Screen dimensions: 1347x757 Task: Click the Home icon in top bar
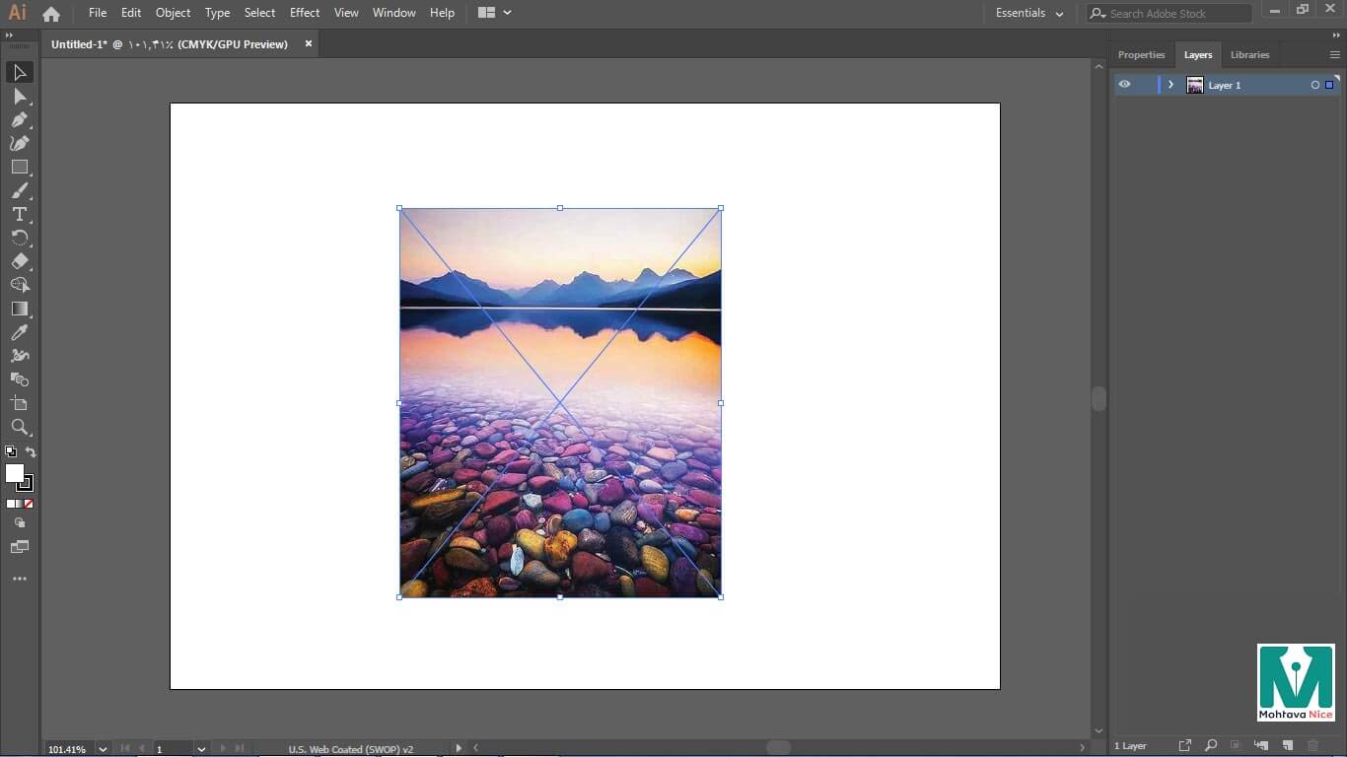tap(51, 14)
